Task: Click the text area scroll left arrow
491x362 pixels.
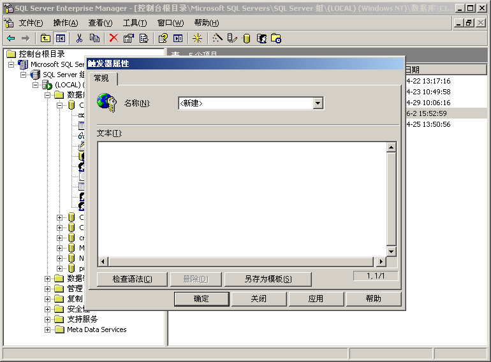Action: pyautogui.click(x=103, y=261)
